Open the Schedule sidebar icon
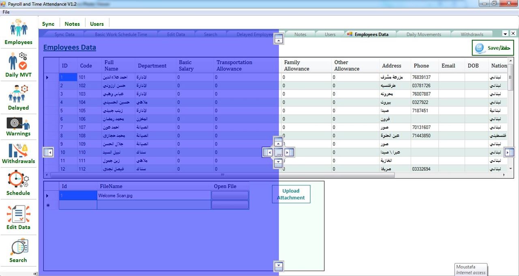The image size is (519, 276). [x=19, y=183]
